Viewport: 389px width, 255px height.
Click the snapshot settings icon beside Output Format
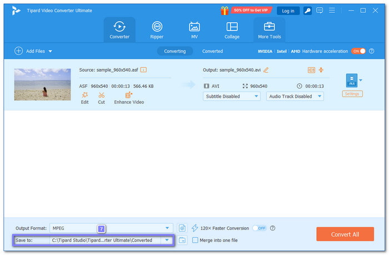pyautogui.click(x=182, y=228)
